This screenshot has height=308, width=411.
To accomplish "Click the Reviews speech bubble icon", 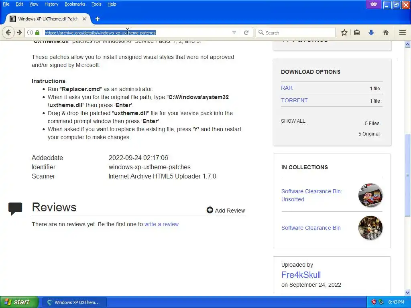I will coord(15,209).
